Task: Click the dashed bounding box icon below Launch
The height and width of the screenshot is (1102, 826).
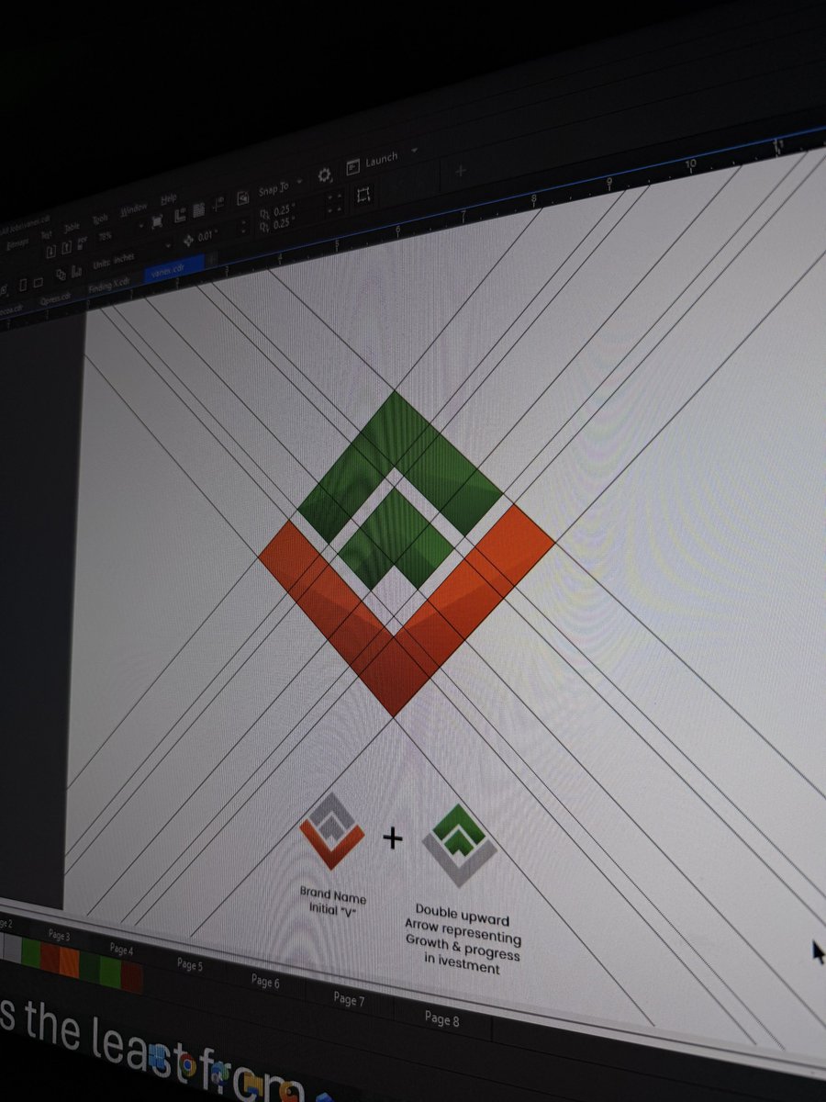Action: [x=363, y=195]
